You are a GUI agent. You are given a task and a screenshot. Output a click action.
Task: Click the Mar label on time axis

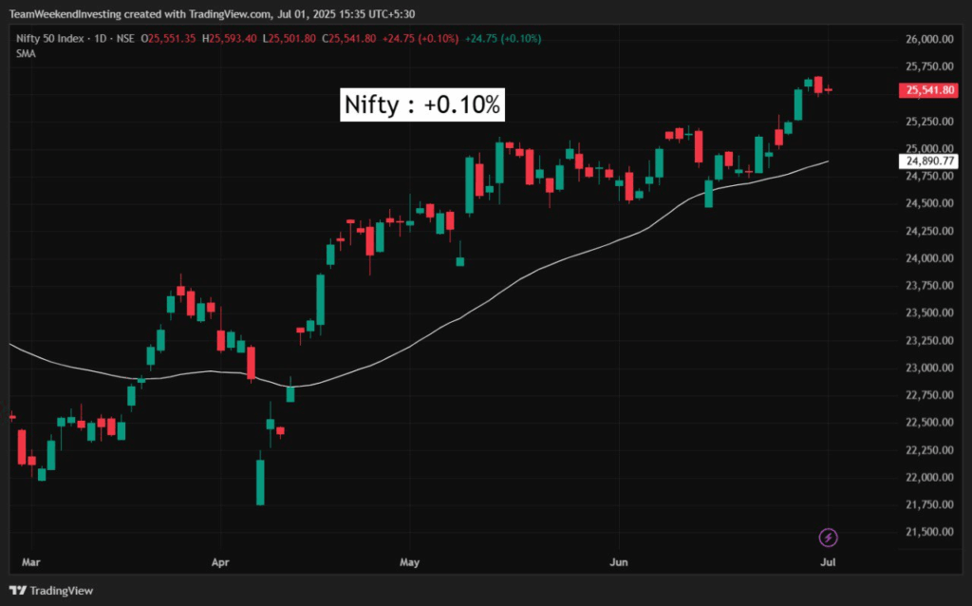coord(31,562)
